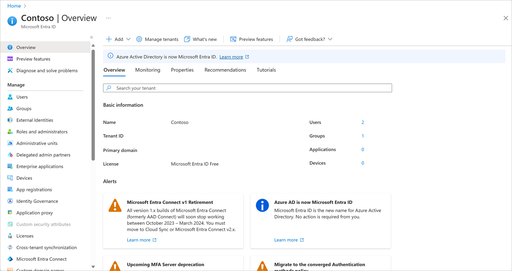This screenshot has width=512, height=271.
Task: Click the external-link icon beside banner Learn more
Action: coord(247,57)
